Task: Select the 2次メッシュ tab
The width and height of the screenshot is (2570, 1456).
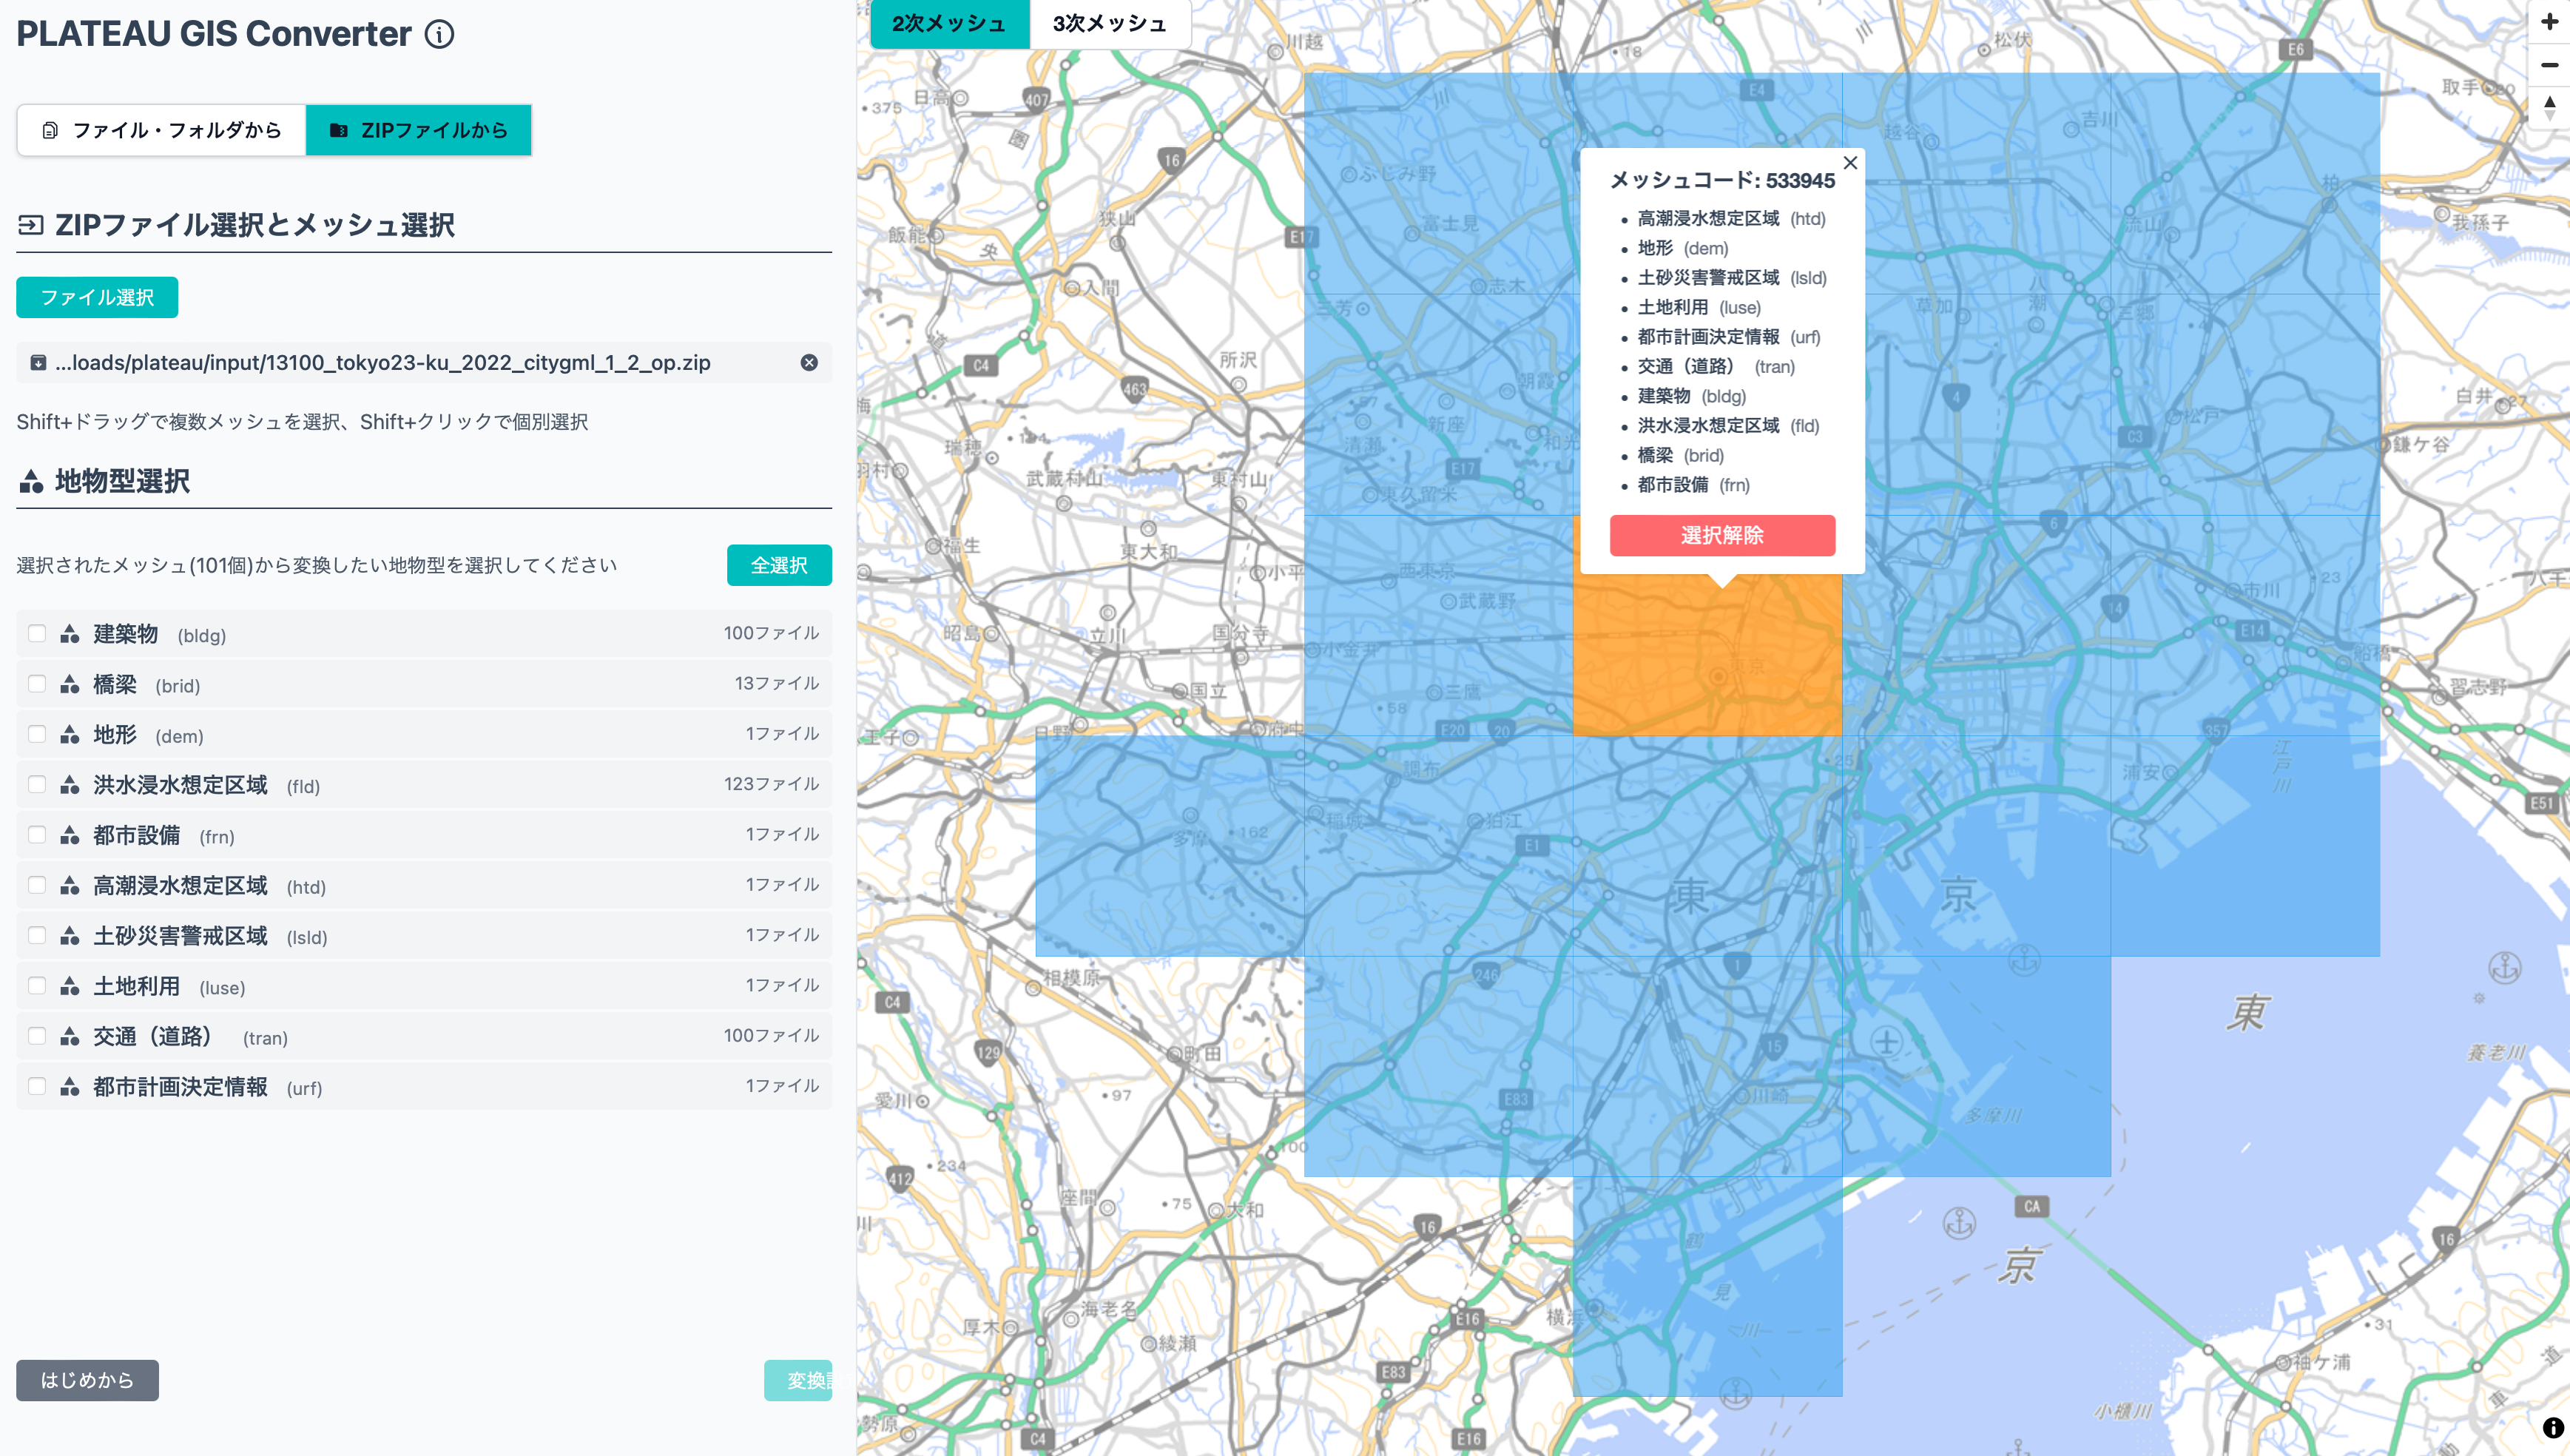Action: click(948, 23)
